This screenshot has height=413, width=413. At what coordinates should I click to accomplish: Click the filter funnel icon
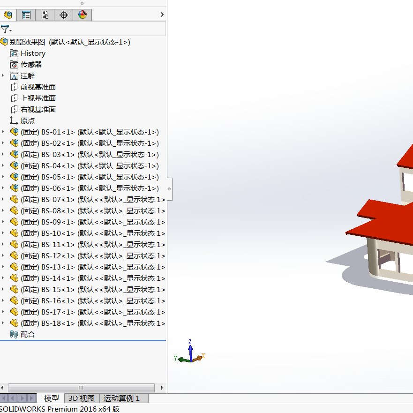click(5, 29)
